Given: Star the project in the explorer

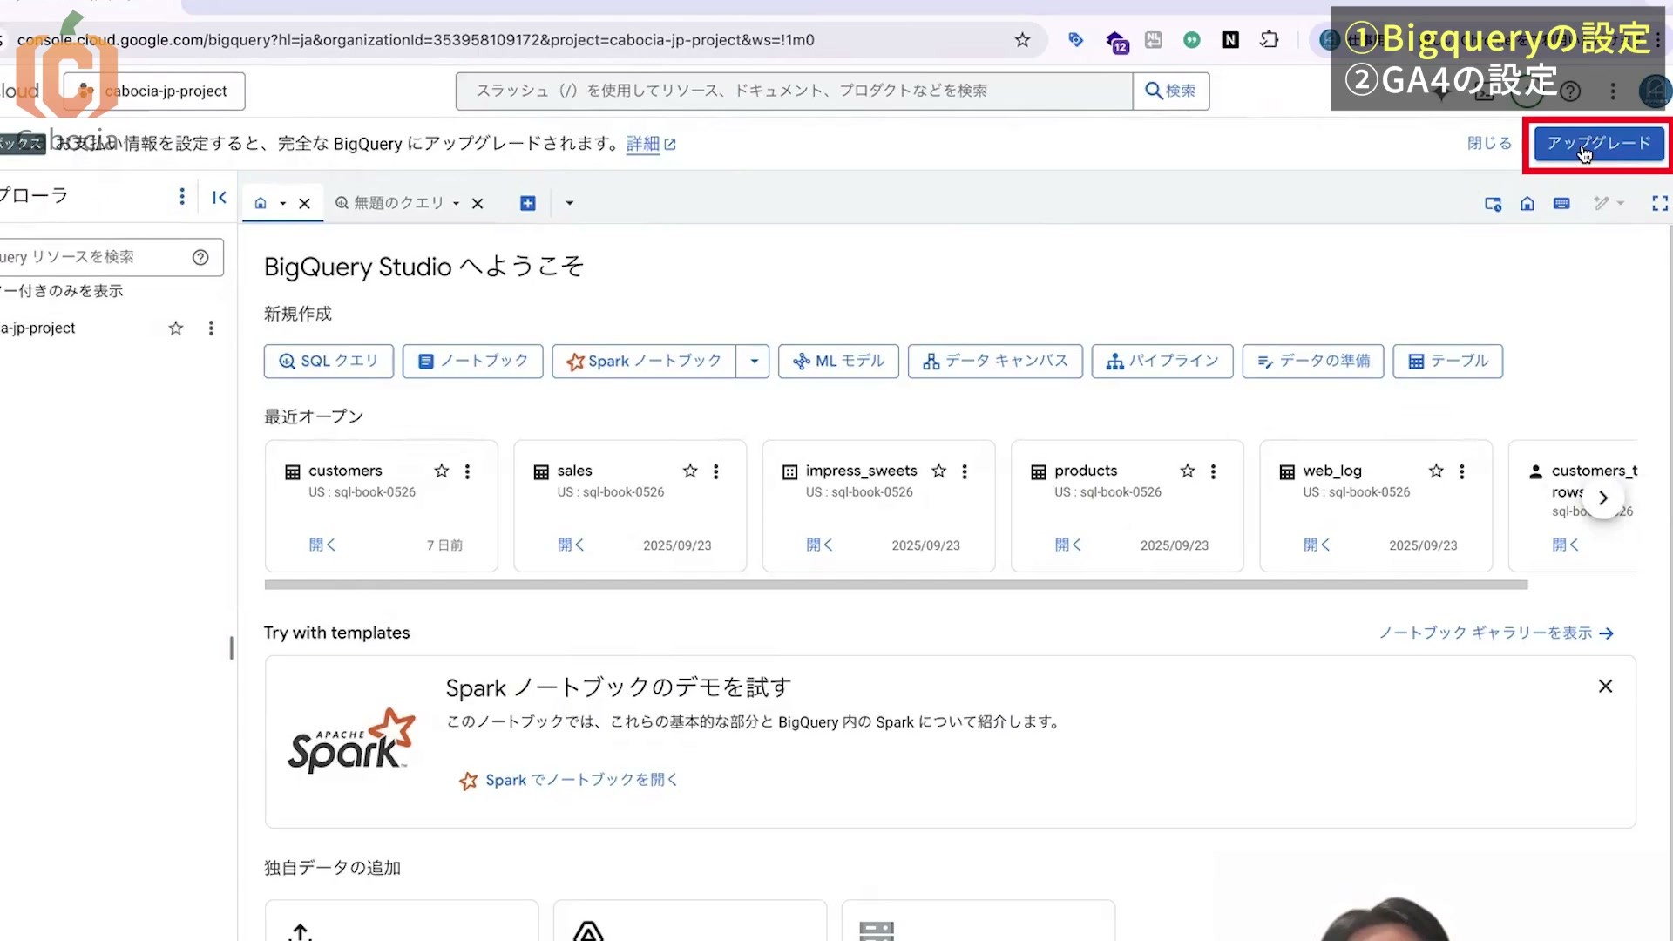Looking at the screenshot, I should (176, 328).
